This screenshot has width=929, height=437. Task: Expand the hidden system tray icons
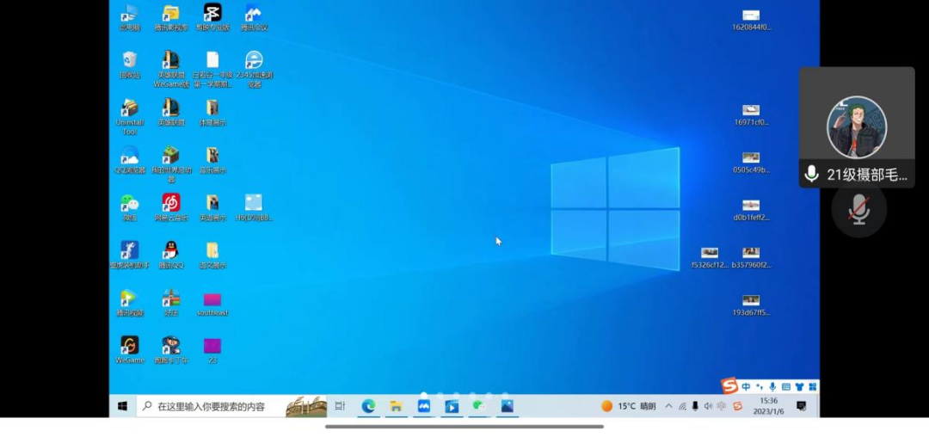(x=668, y=406)
